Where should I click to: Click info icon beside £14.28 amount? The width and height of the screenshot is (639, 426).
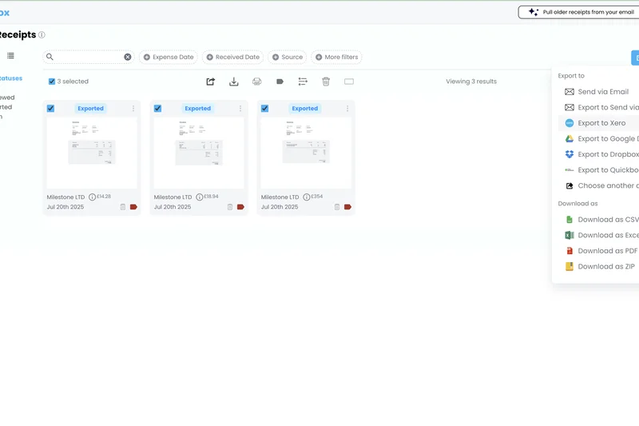(93, 197)
